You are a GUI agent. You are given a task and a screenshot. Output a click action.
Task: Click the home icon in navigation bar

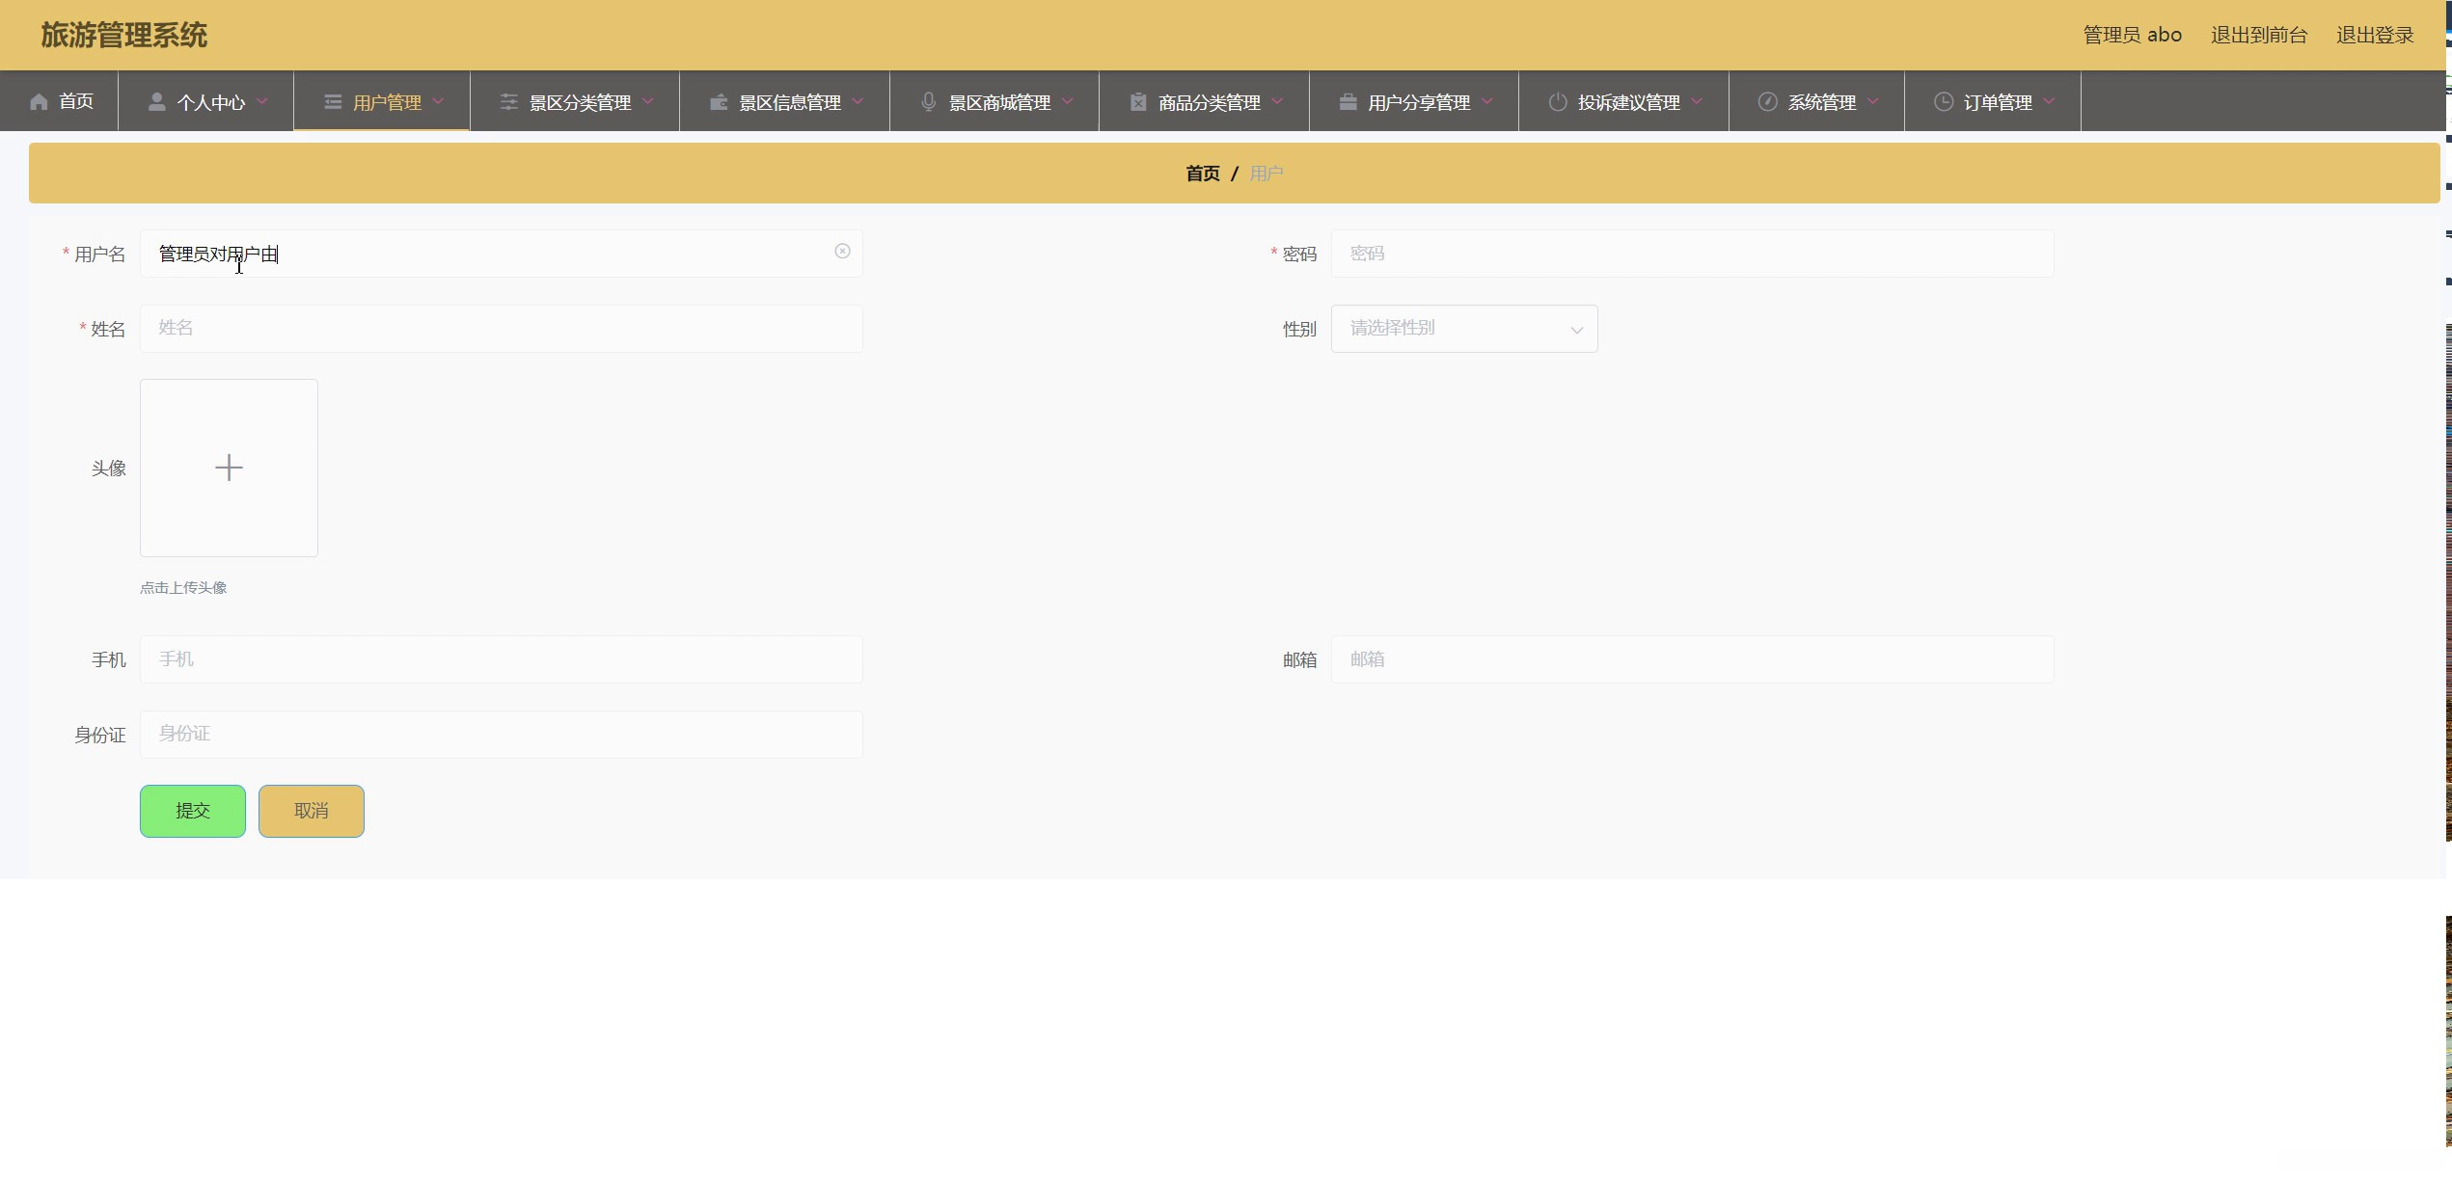(x=39, y=102)
